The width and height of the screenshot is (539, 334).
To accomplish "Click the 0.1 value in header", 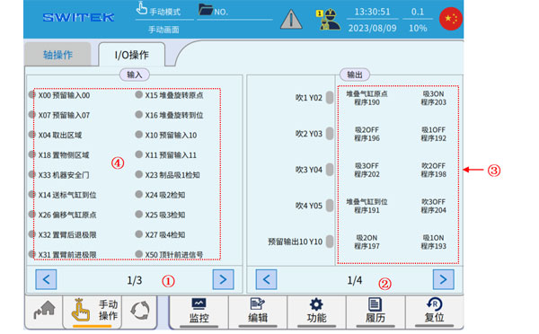I will tap(418, 12).
